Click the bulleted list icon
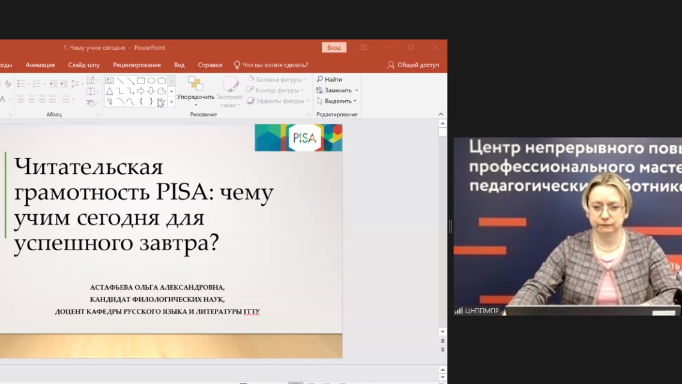Image resolution: width=682 pixels, height=384 pixels. pos(21,83)
